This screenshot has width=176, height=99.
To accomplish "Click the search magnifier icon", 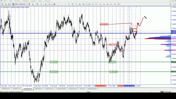I will click(x=170, y=4).
